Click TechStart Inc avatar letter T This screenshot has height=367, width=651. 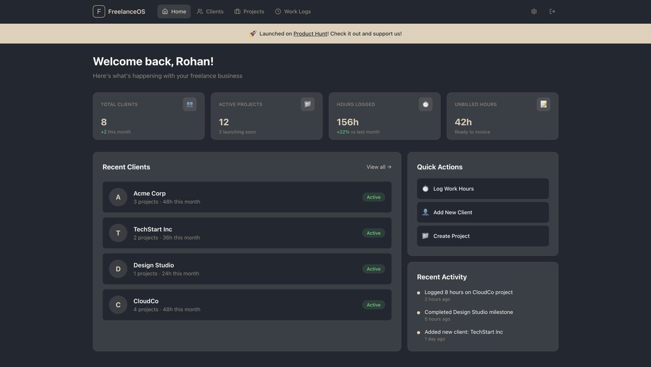[118, 233]
